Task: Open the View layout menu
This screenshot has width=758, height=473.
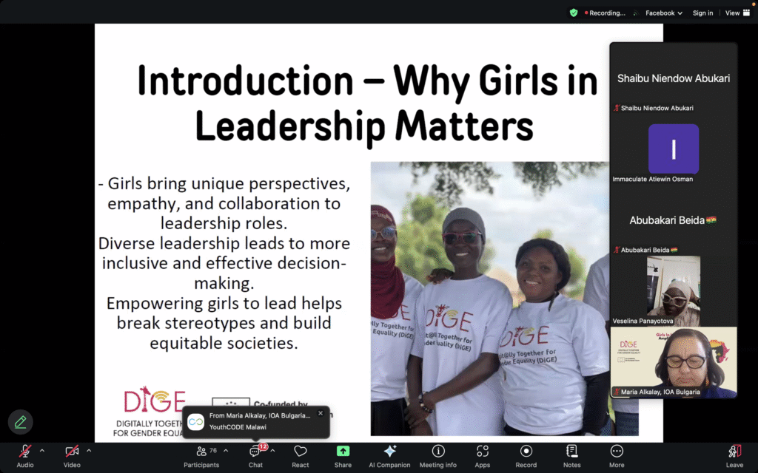Action: (x=735, y=13)
